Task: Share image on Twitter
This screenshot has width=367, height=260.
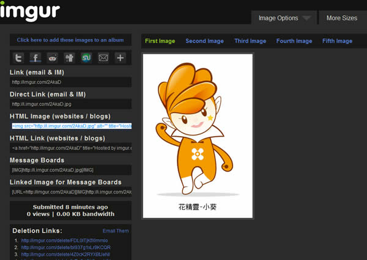Action: point(19,58)
